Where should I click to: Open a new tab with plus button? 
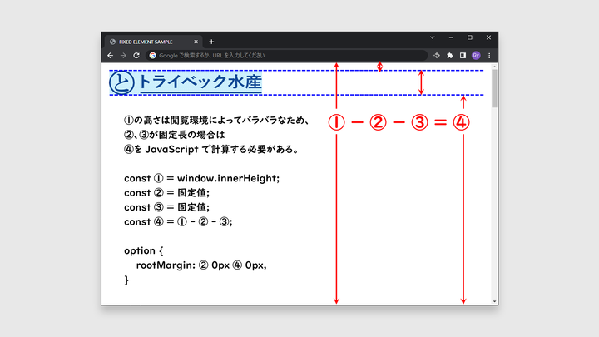pos(211,41)
